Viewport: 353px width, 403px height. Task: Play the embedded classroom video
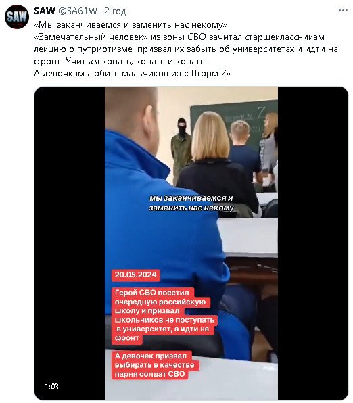(191, 243)
